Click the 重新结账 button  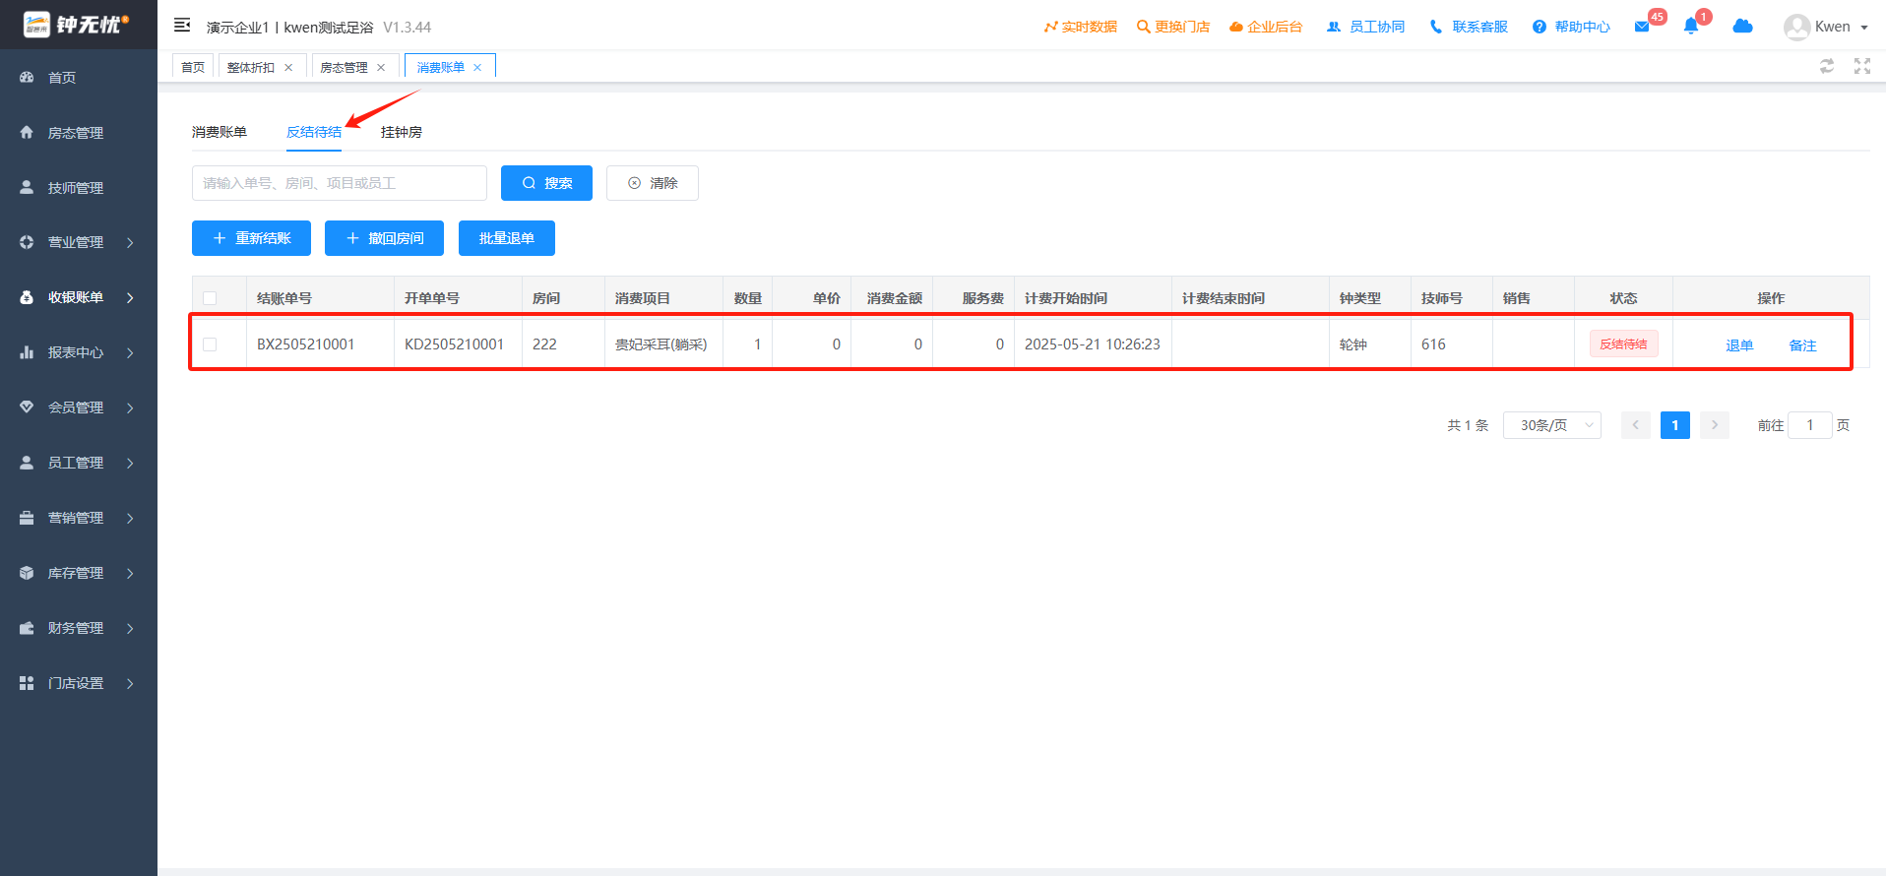point(251,238)
